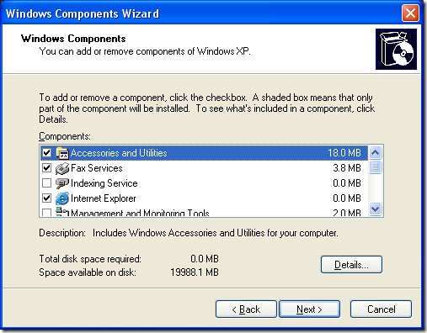Click the components list scroll up arrow
Viewport: 427px width, 333px height.
click(x=376, y=153)
